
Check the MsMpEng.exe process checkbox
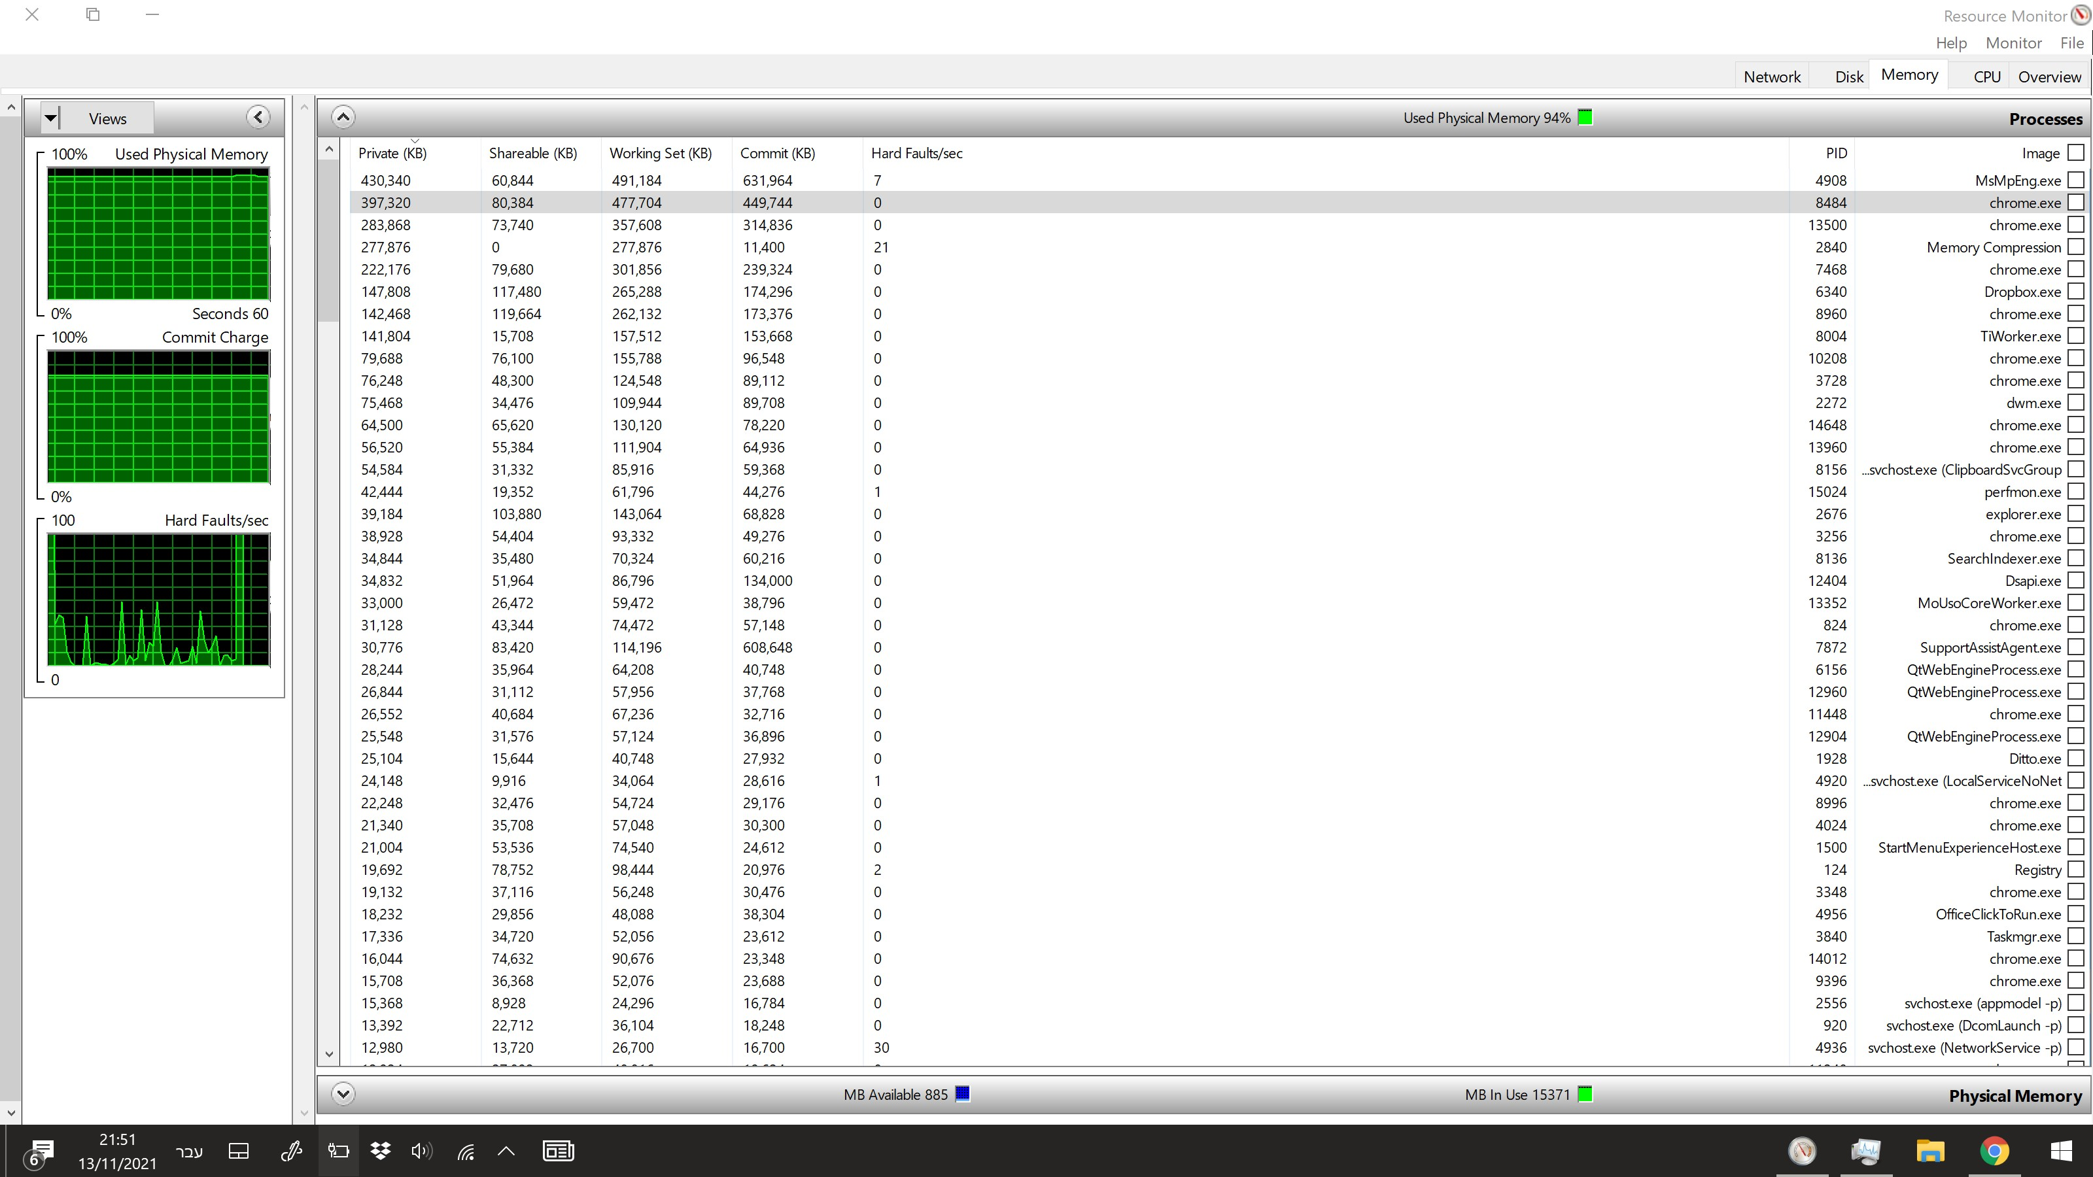point(2076,180)
